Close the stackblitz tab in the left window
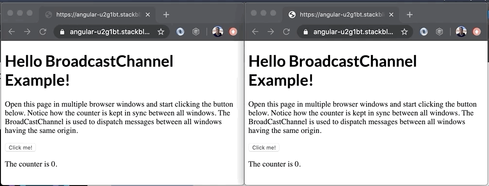 tap(148, 15)
